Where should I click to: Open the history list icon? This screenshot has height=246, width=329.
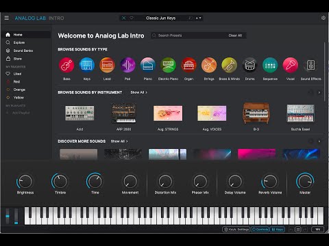pos(298,230)
